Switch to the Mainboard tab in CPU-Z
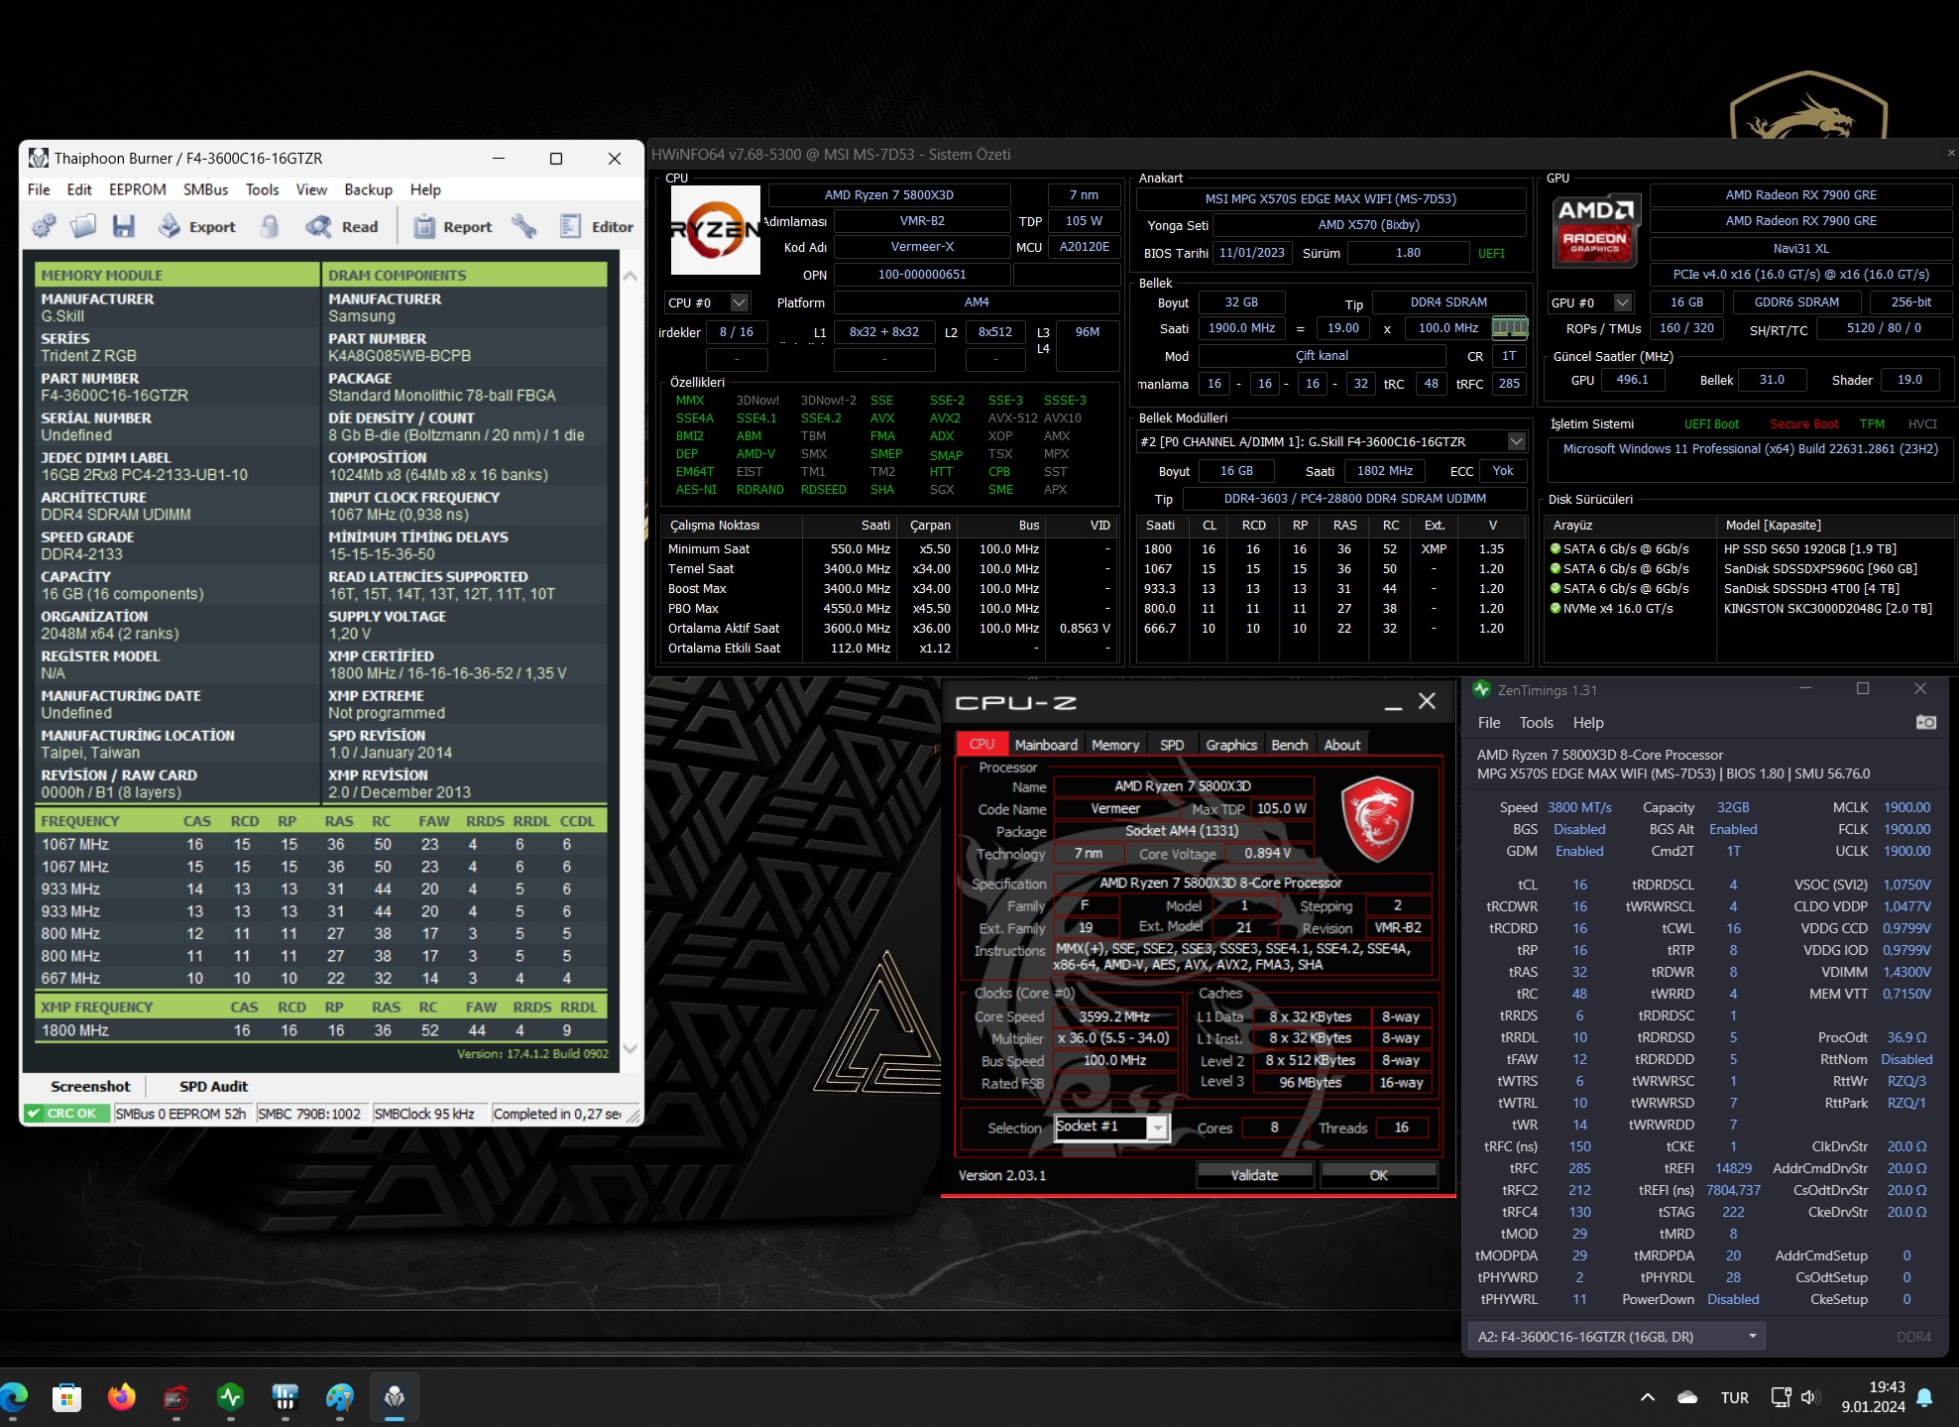Viewport: 1959px width, 1427px height. (1046, 745)
